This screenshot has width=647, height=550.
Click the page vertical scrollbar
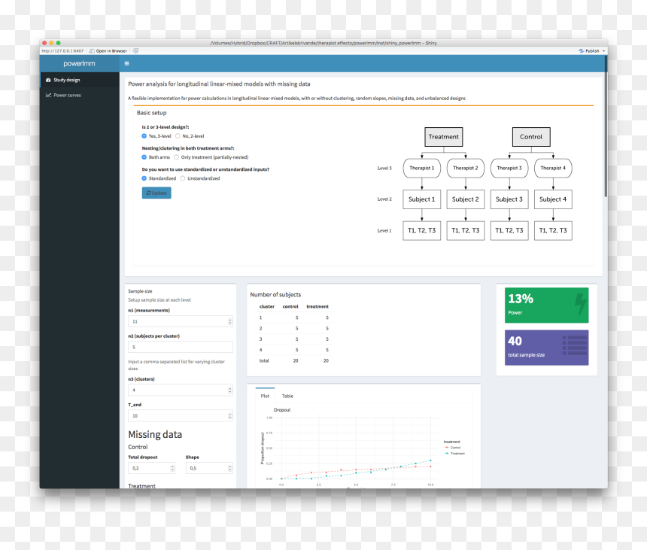606,126
